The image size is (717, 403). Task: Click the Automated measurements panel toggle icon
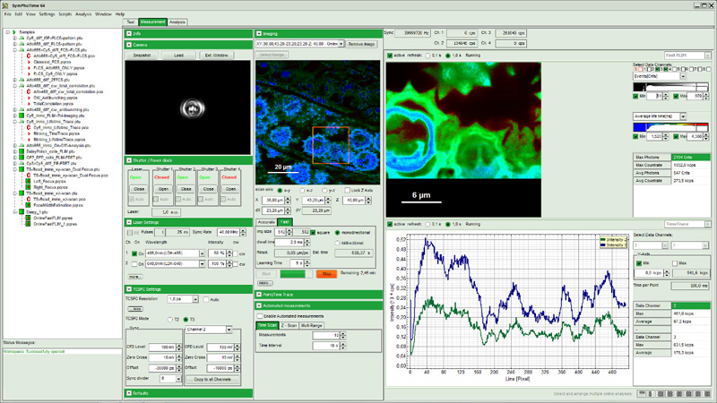click(259, 305)
